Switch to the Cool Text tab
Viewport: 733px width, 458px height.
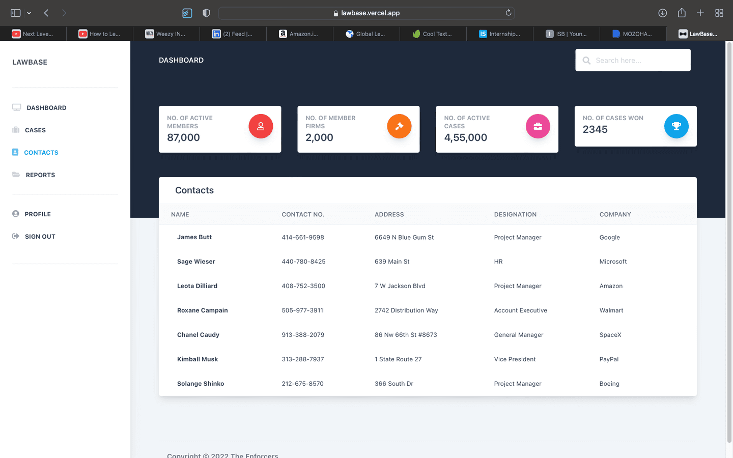click(433, 34)
